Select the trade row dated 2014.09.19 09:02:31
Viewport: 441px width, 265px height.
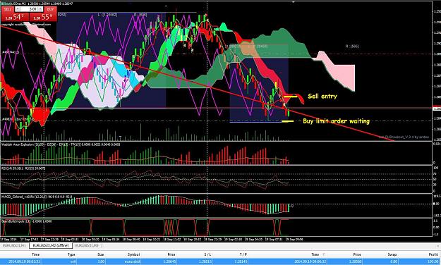point(220,262)
